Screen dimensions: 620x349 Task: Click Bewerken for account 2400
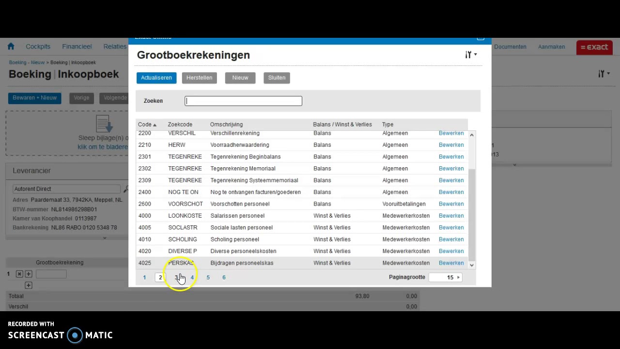click(x=451, y=192)
